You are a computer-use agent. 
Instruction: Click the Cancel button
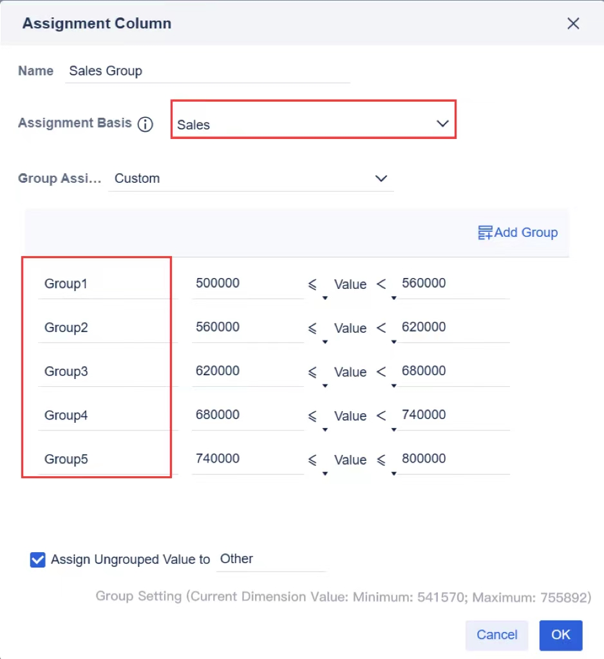pyautogui.click(x=496, y=635)
